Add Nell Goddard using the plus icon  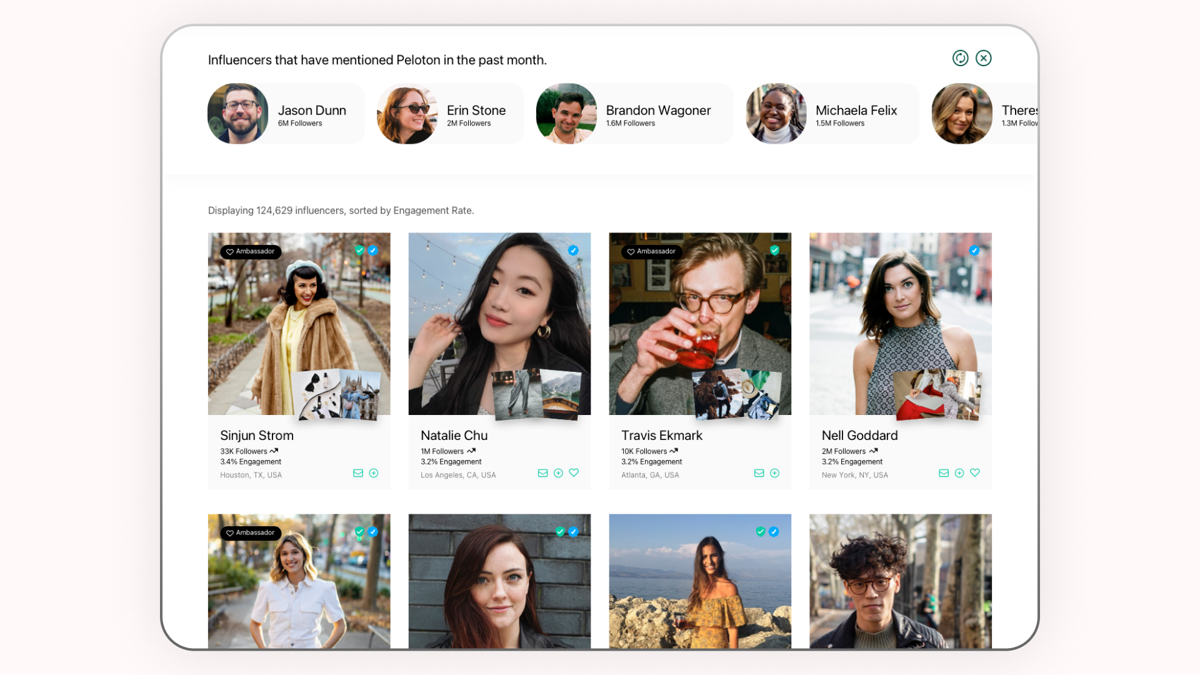(x=959, y=473)
